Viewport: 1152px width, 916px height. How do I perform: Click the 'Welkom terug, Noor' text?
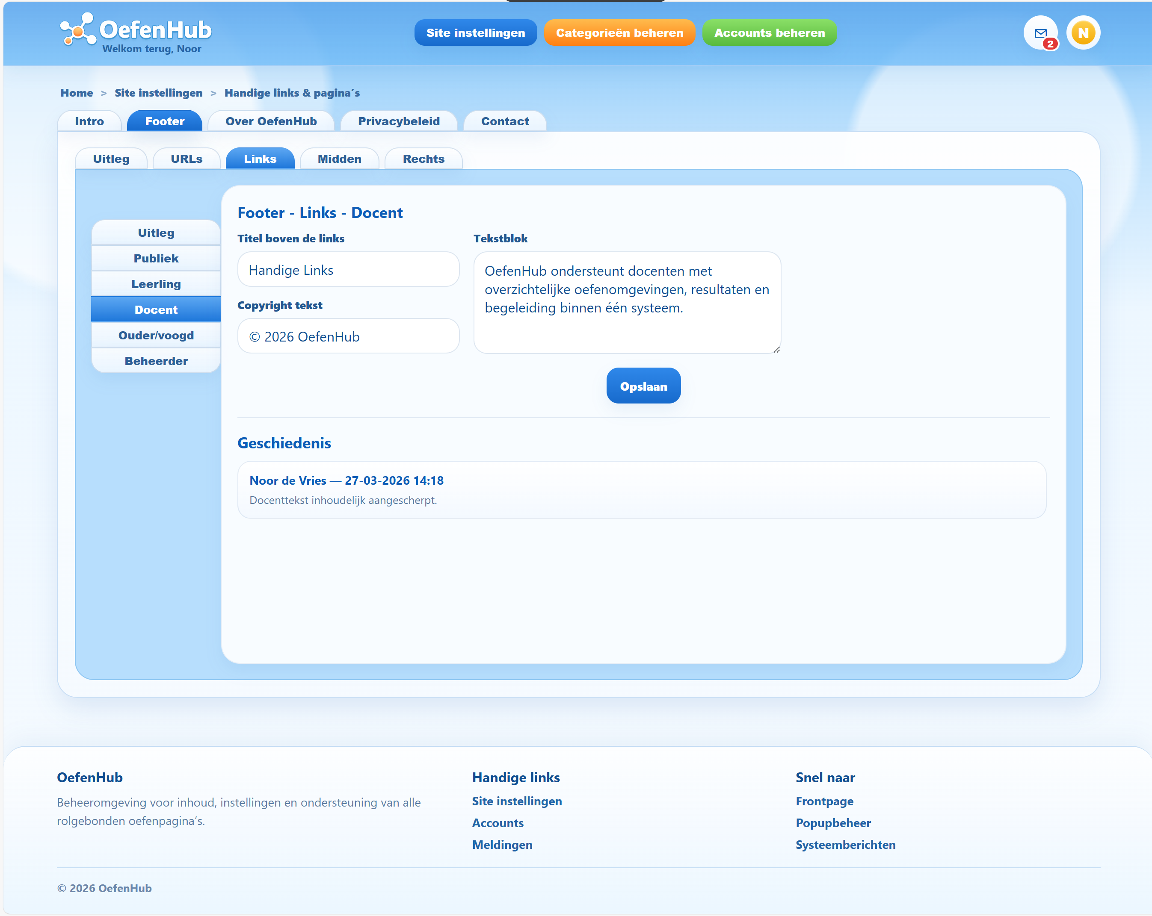[152, 49]
